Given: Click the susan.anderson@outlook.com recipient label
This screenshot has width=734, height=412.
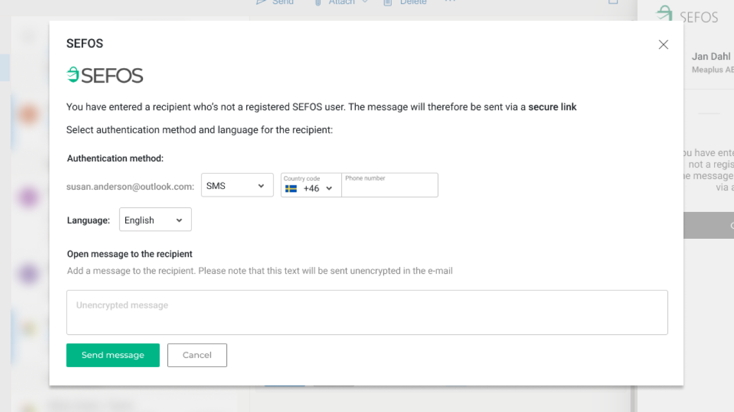Looking at the screenshot, I should point(130,187).
